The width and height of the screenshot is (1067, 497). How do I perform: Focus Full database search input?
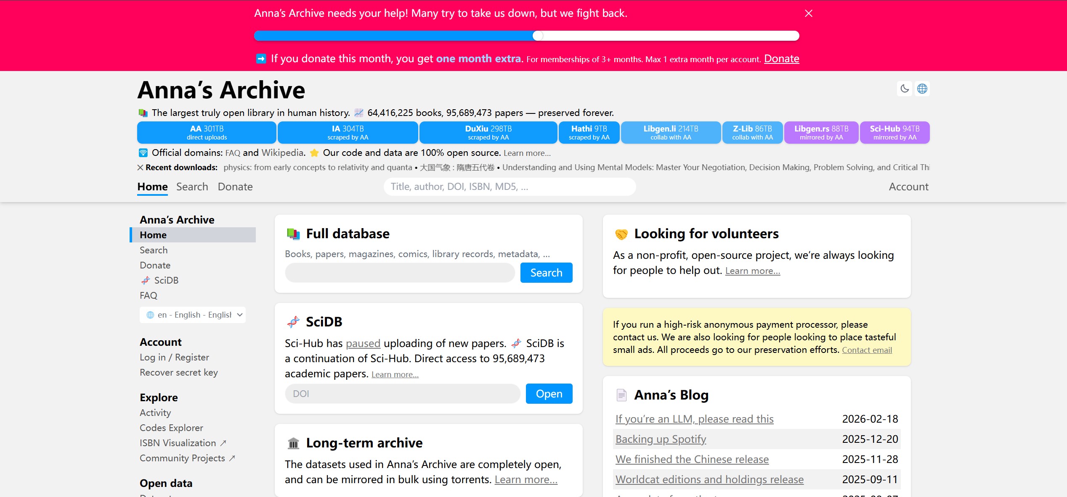[x=400, y=273]
